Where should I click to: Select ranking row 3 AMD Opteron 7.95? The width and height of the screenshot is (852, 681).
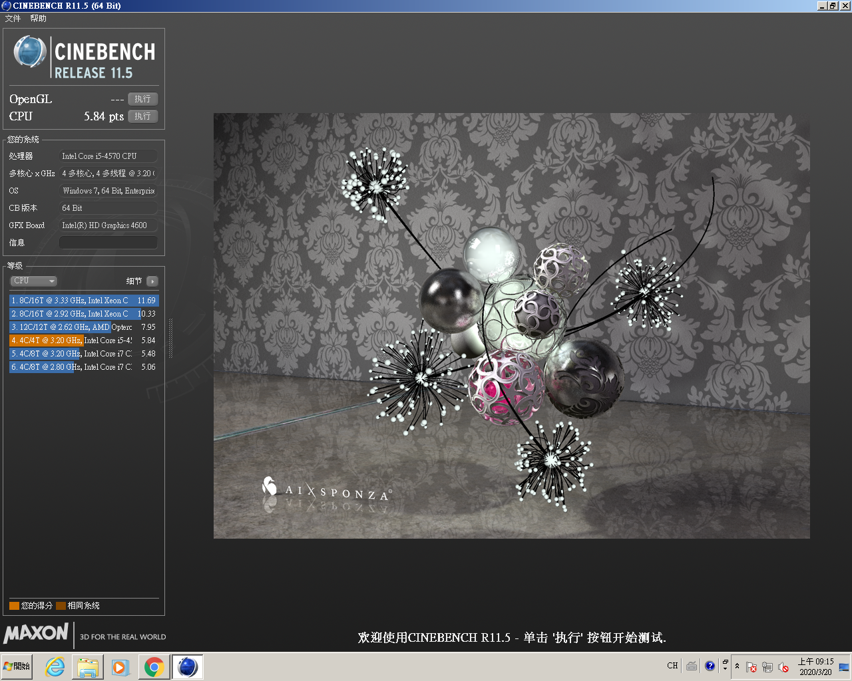[x=84, y=327]
